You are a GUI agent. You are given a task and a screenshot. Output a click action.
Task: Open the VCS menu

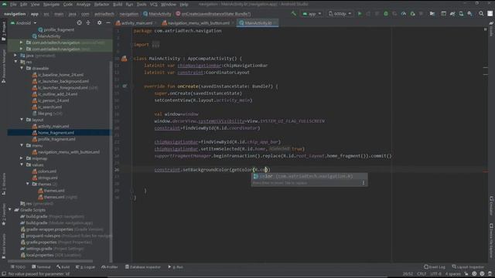(x=153, y=5)
